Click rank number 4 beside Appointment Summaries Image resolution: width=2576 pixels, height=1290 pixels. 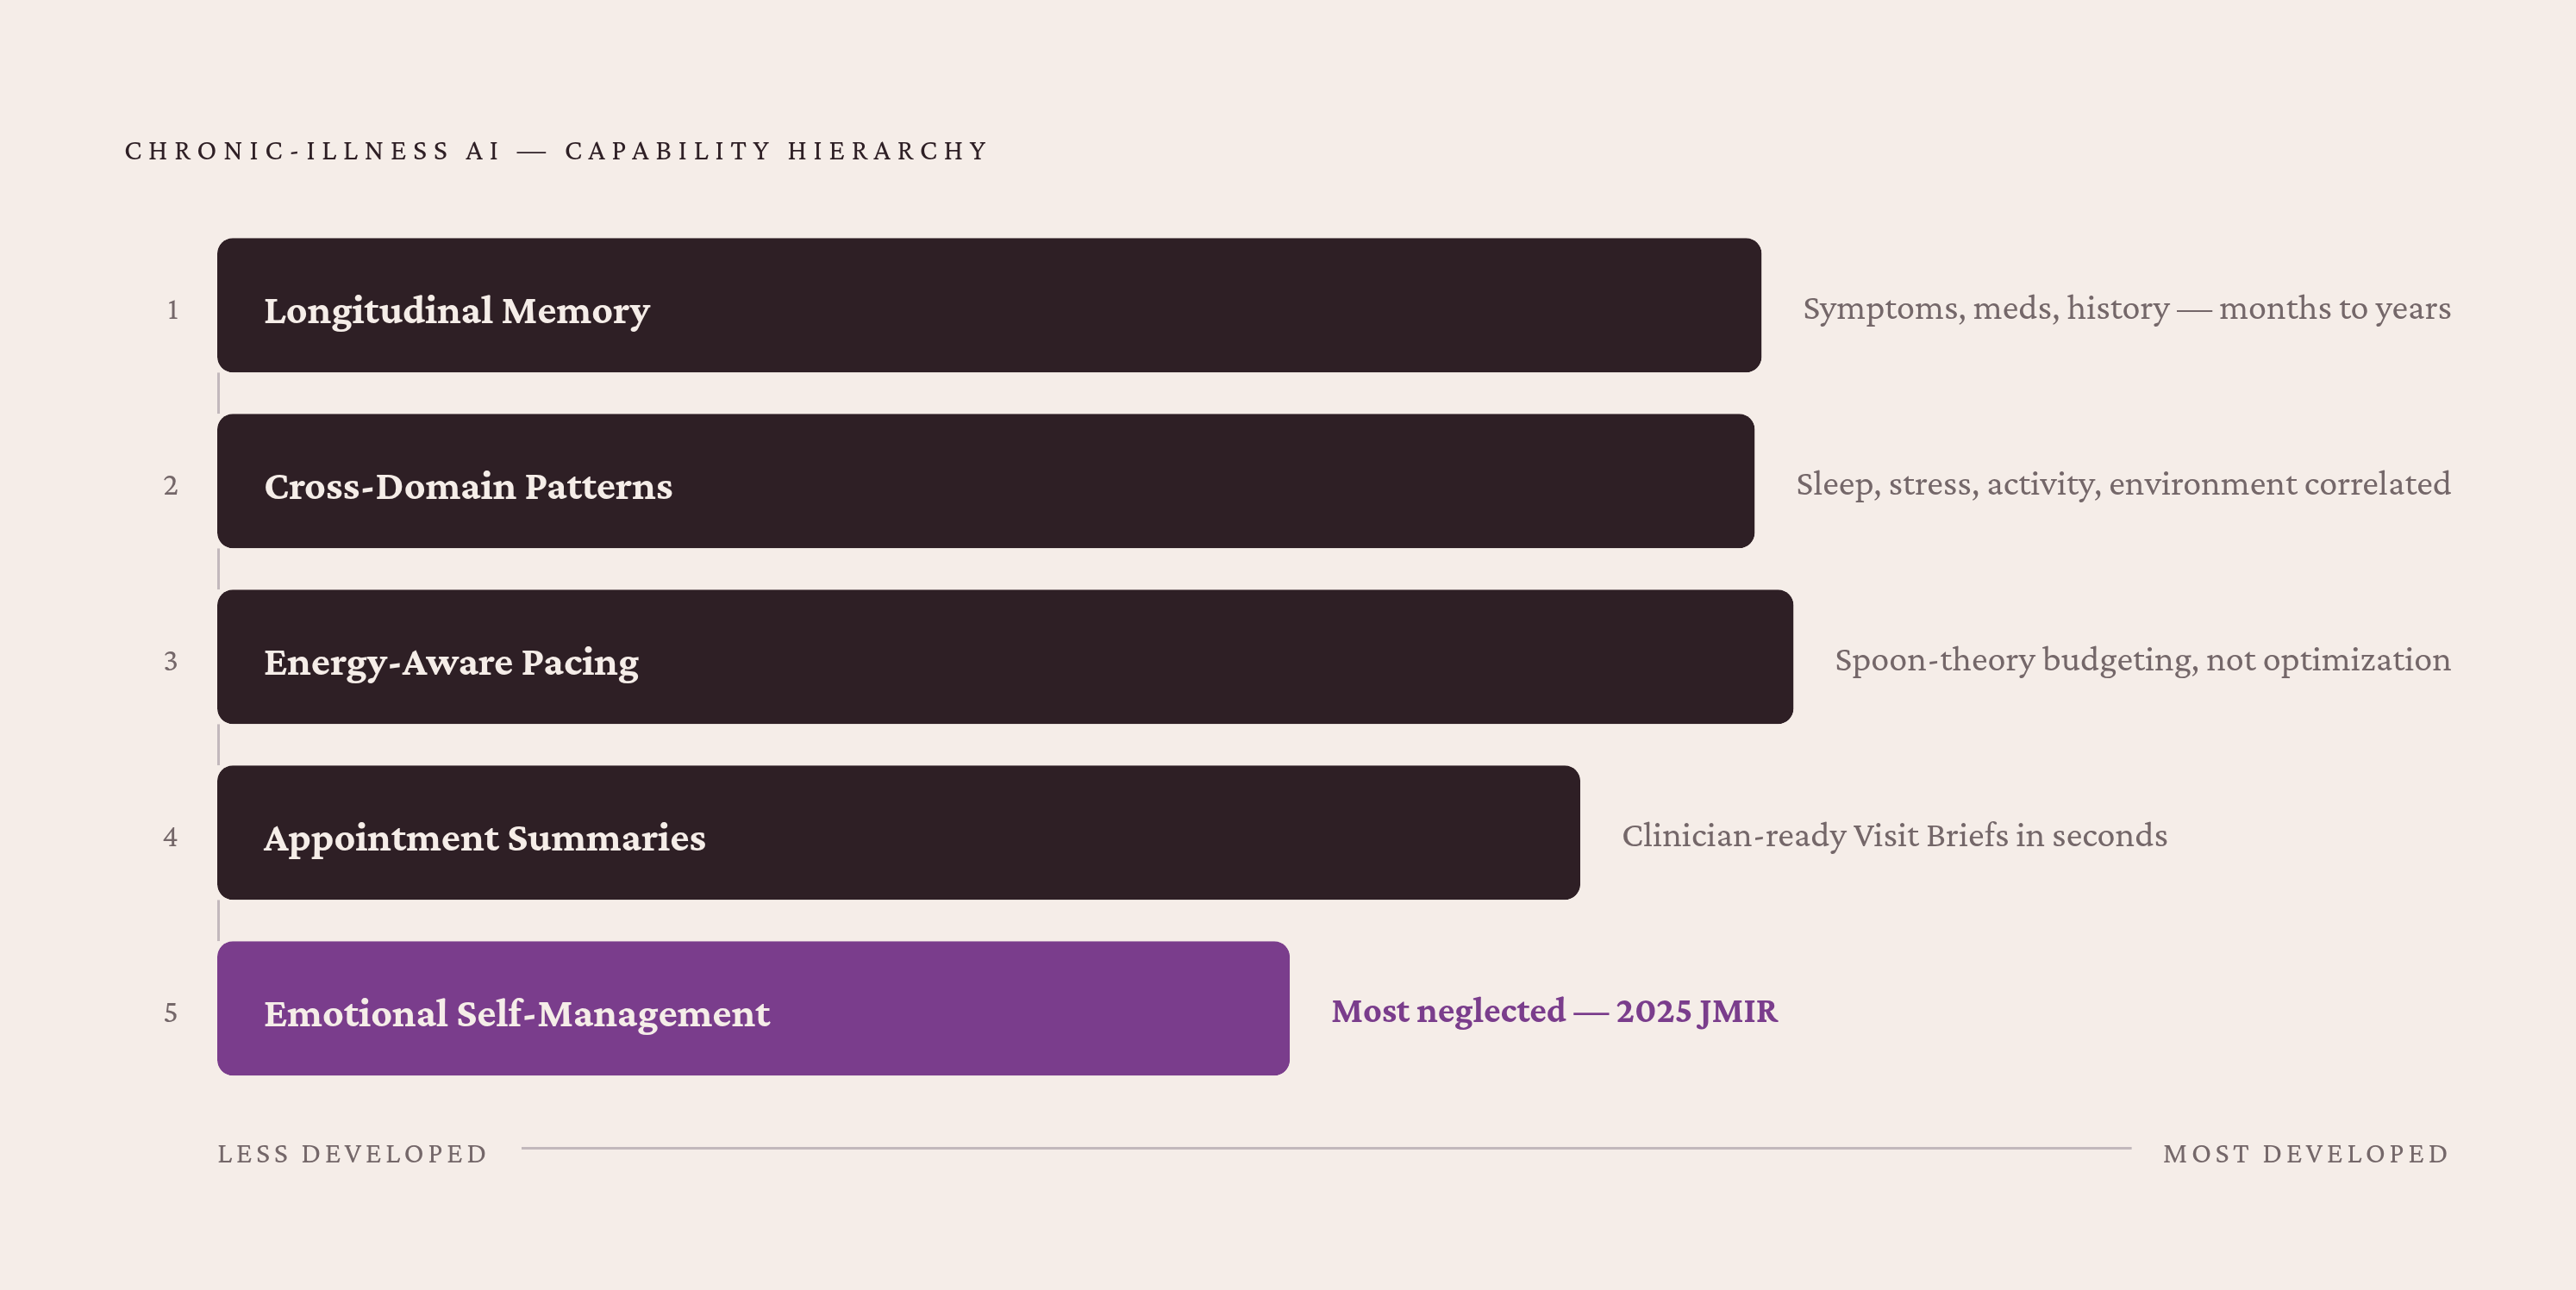click(x=171, y=838)
